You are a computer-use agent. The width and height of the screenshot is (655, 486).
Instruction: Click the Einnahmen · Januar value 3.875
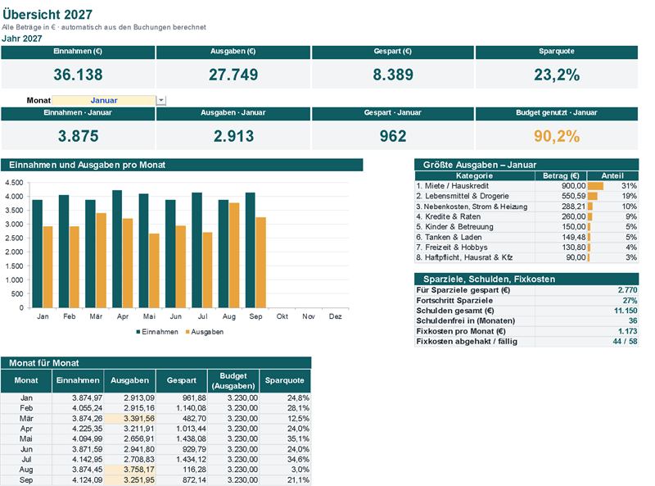[78, 136]
